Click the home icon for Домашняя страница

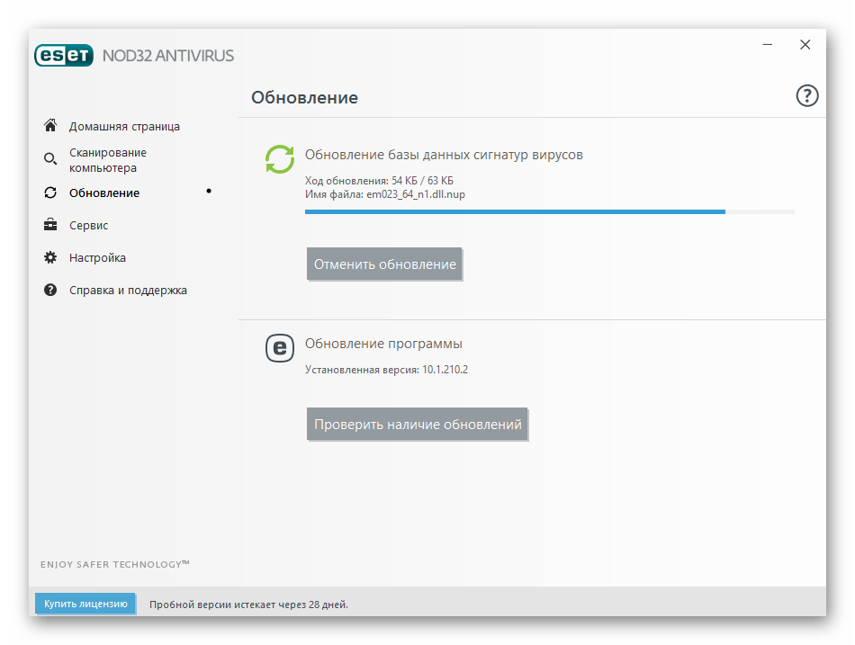click(x=50, y=126)
